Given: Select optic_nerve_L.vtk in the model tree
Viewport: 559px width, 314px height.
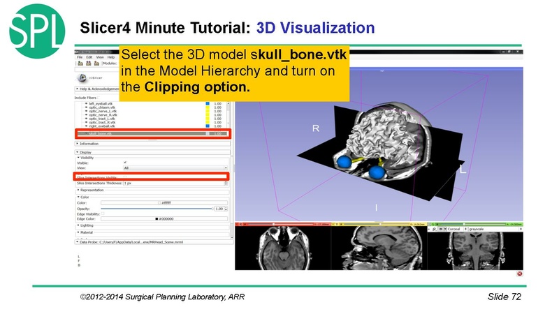Looking at the screenshot, I should [103, 111].
